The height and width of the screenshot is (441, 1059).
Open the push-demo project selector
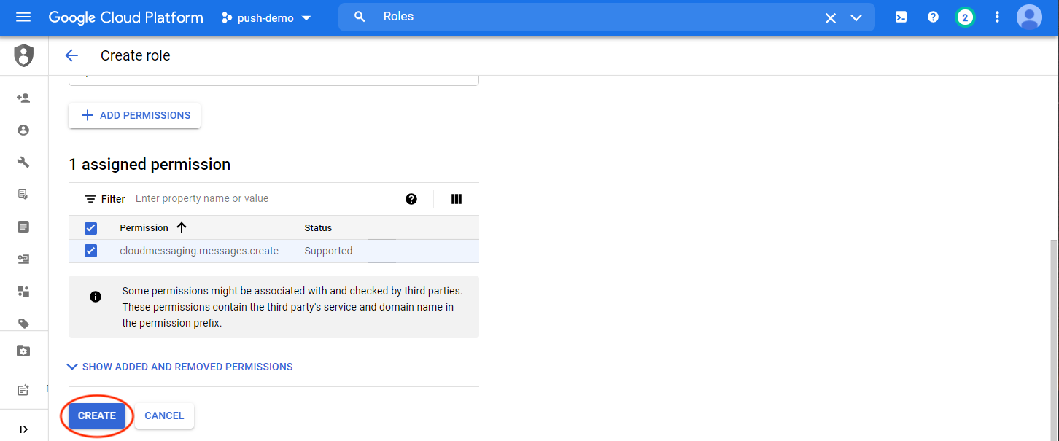266,17
